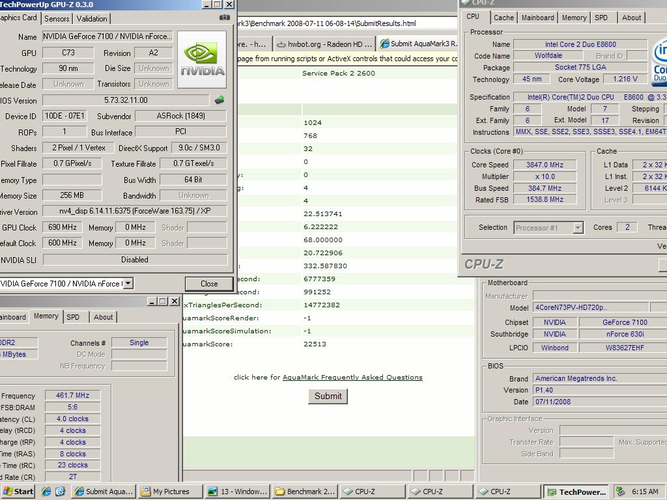Click the second quick launch icon
Viewport: 667px width, 500px height.
(x=60, y=492)
